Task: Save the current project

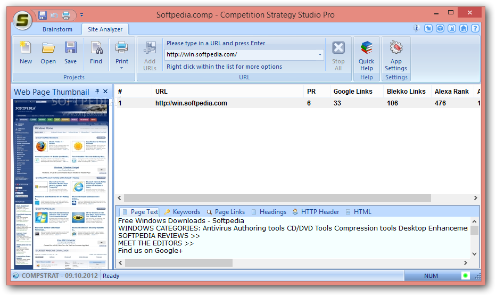Action: tap(71, 53)
